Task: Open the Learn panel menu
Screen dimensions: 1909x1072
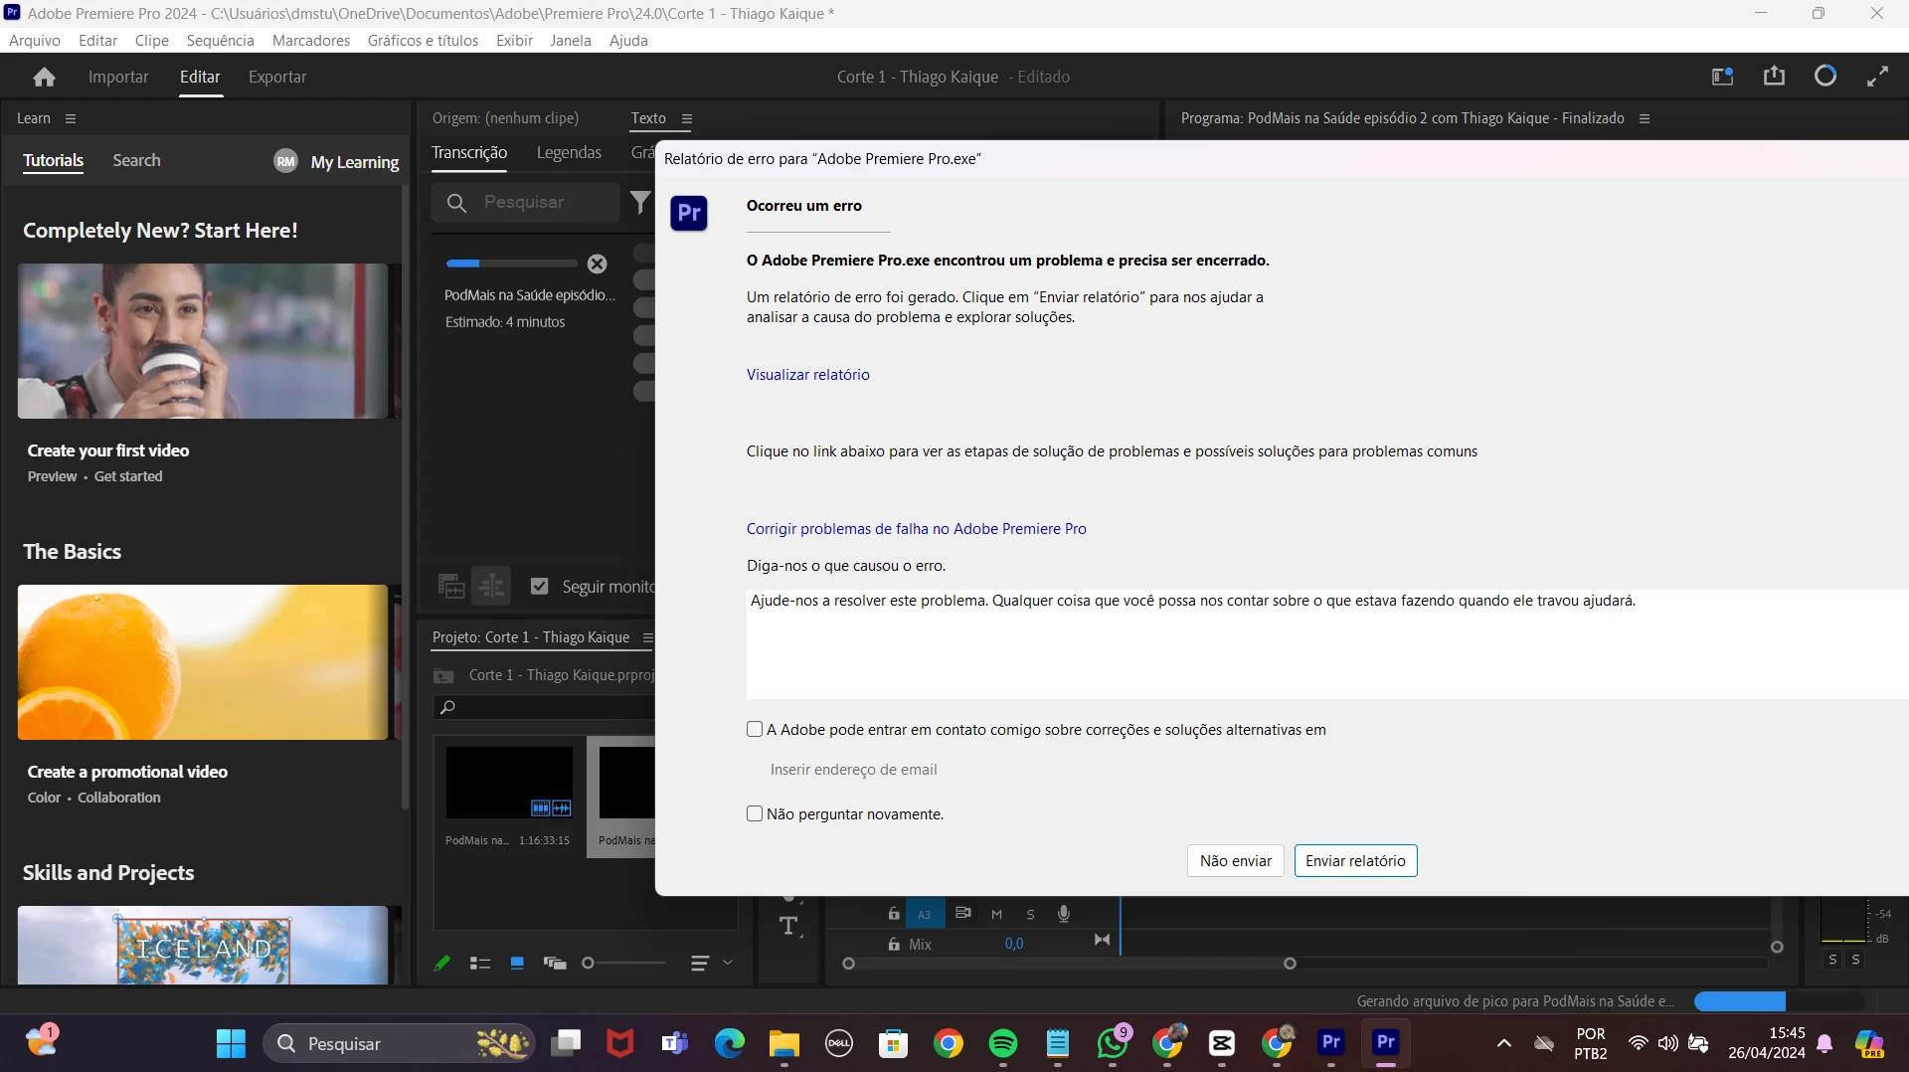Action: pyautogui.click(x=71, y=118)
